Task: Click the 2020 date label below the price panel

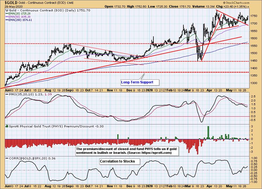Action: tap(149, 90)
